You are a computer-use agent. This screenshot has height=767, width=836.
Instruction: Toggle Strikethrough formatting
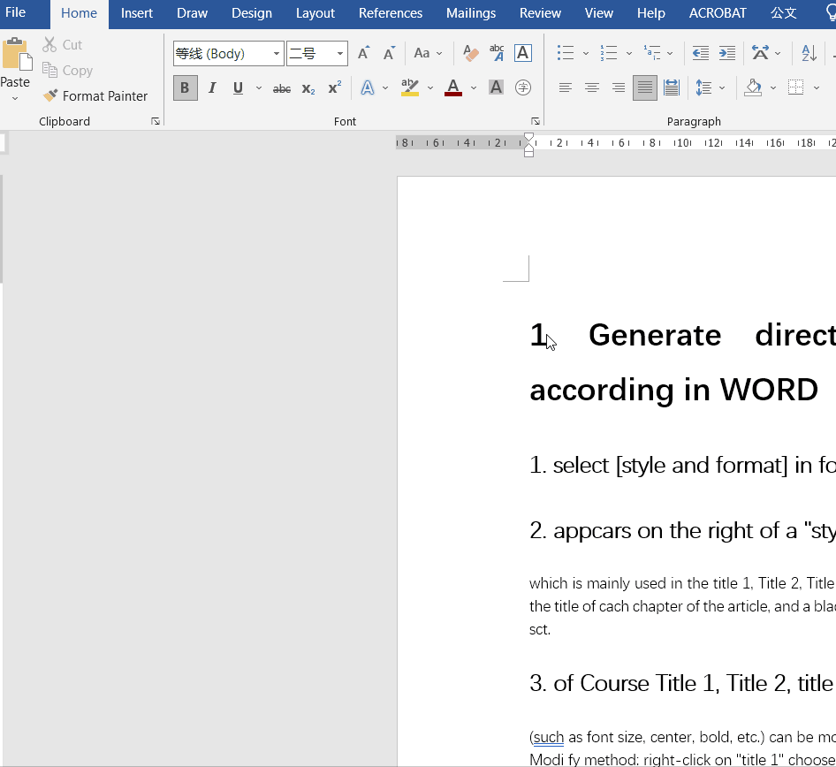click(282, 88)
